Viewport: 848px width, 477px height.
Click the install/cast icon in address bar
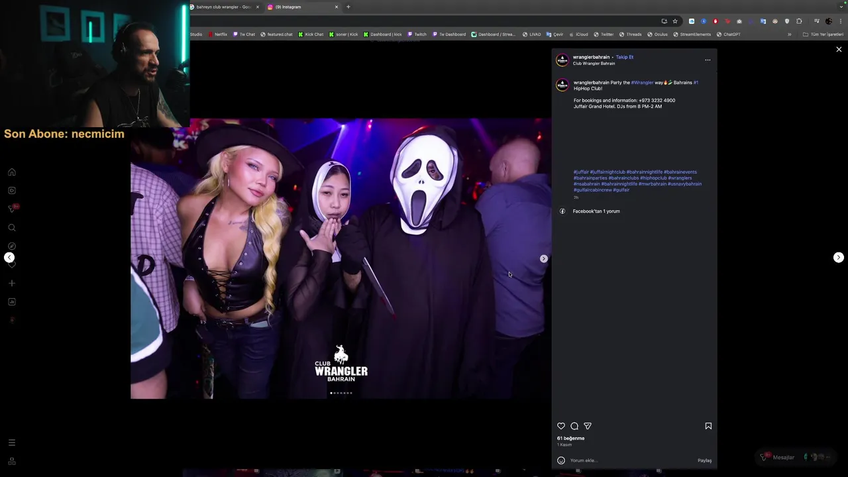[664, 21]
